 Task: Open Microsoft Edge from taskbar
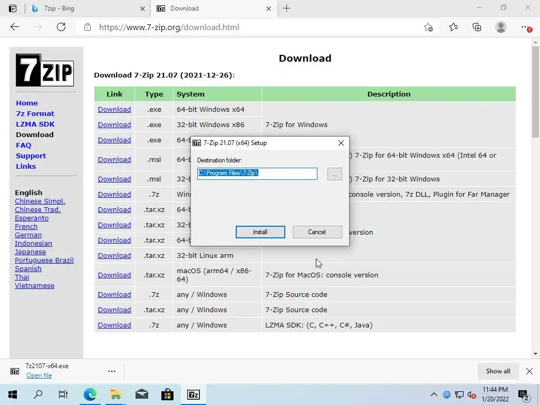coord(90,394)
